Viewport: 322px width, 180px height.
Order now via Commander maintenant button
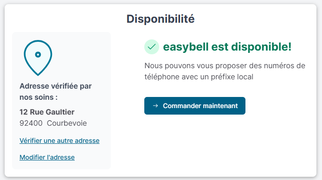point(195,106)
